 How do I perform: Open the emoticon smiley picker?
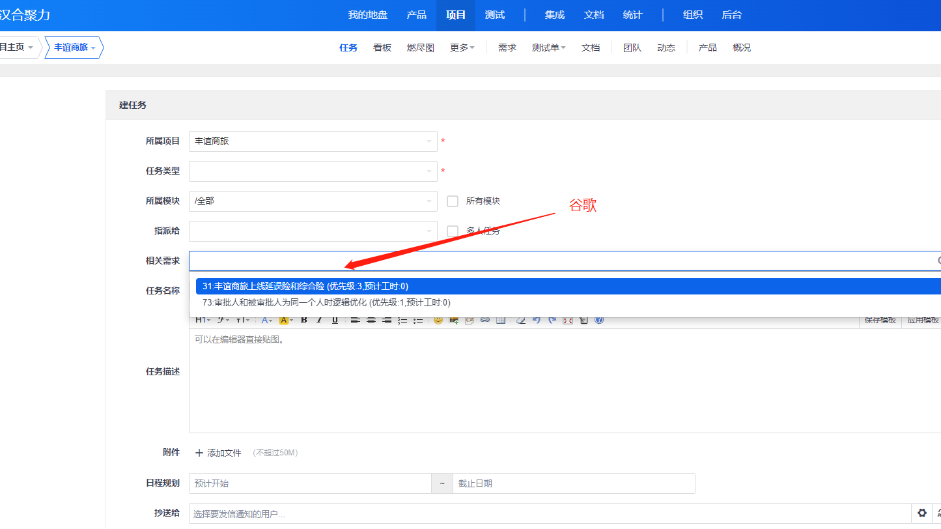pyautogui.click(x=438, y=320)
